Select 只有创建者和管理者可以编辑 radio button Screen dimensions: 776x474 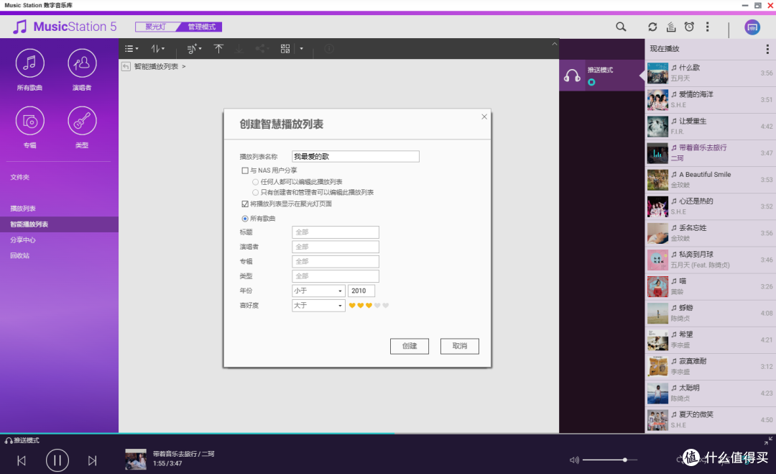pyautogui.click(x=255, y=192)
